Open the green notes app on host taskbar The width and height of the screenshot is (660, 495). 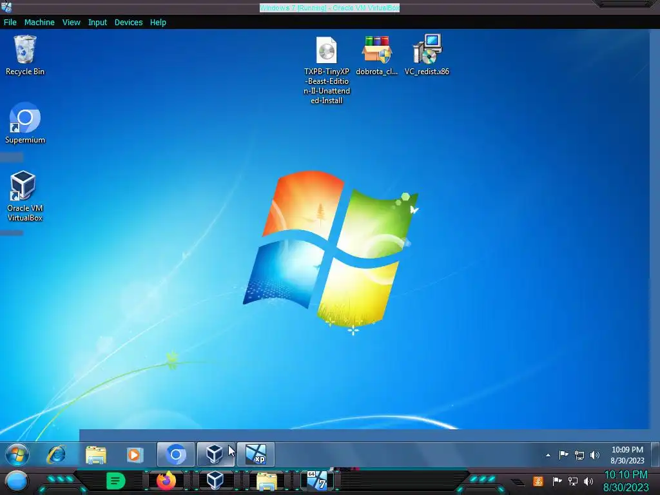pos(116,481)
